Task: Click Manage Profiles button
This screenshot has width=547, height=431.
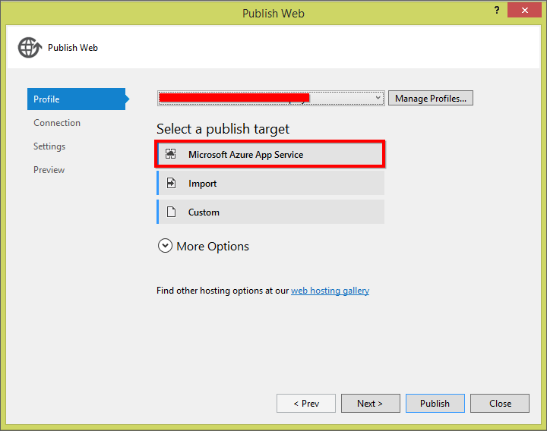Action: 431,98
